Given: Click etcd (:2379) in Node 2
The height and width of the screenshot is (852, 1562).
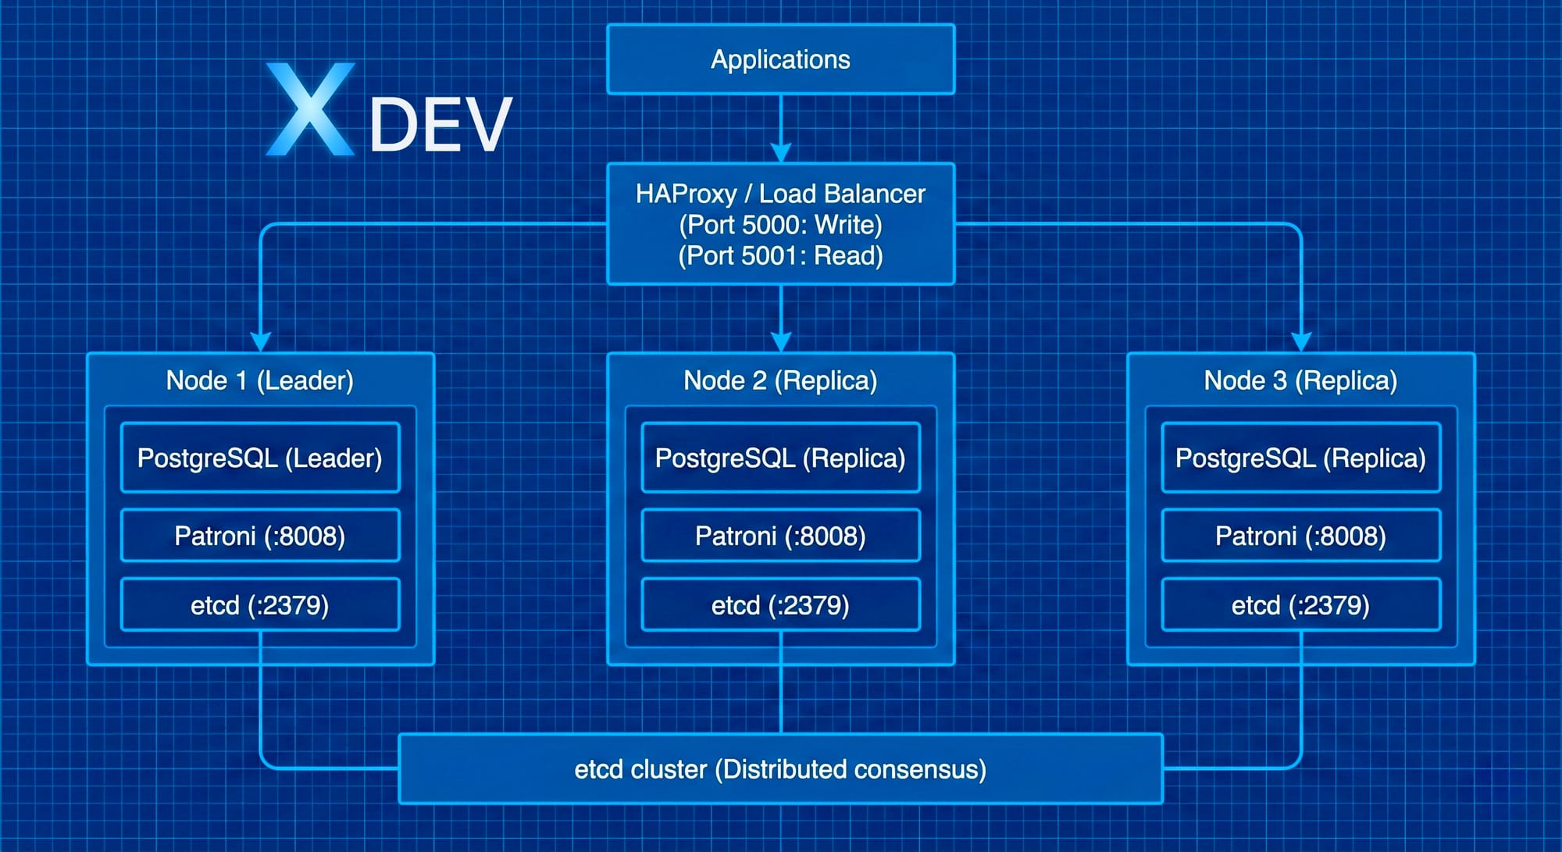Looking at the screenshot, I should pos(780,605).
